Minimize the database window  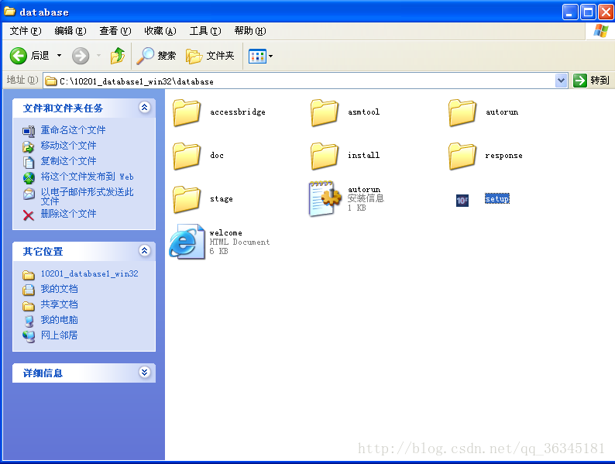pyautogui.click(x=570, y=12)
